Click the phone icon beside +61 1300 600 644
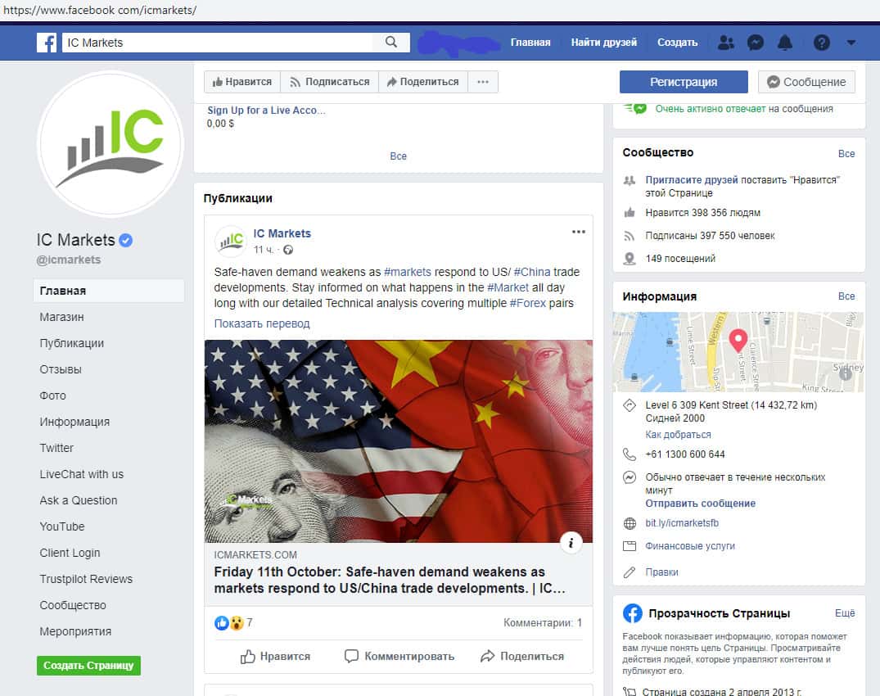Viewport: 880px width, 696px height. click(630, 454)
